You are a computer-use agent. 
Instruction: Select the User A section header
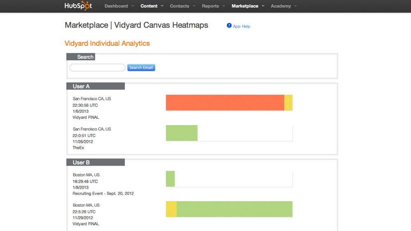(x=95, y=86)
